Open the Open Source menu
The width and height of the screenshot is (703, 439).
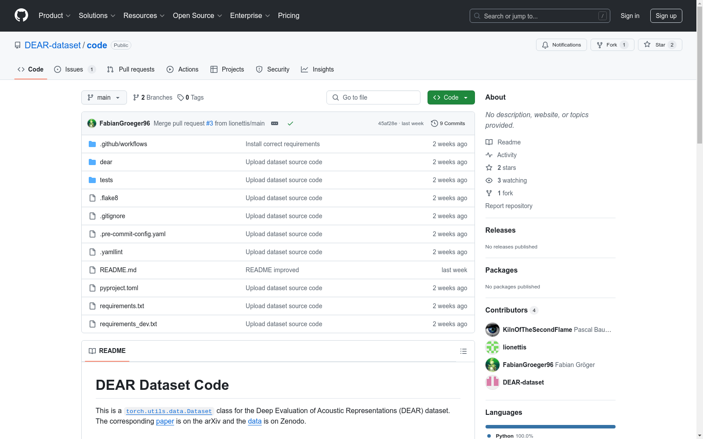pos(198,16)
